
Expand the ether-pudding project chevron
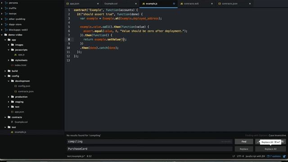click(2, 19)
